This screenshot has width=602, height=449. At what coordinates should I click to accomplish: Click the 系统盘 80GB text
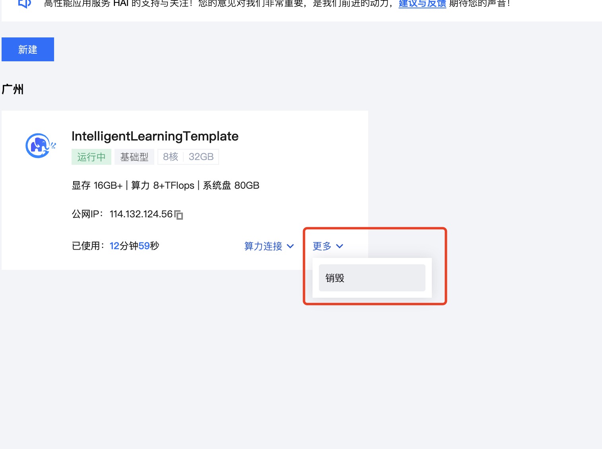231,185
